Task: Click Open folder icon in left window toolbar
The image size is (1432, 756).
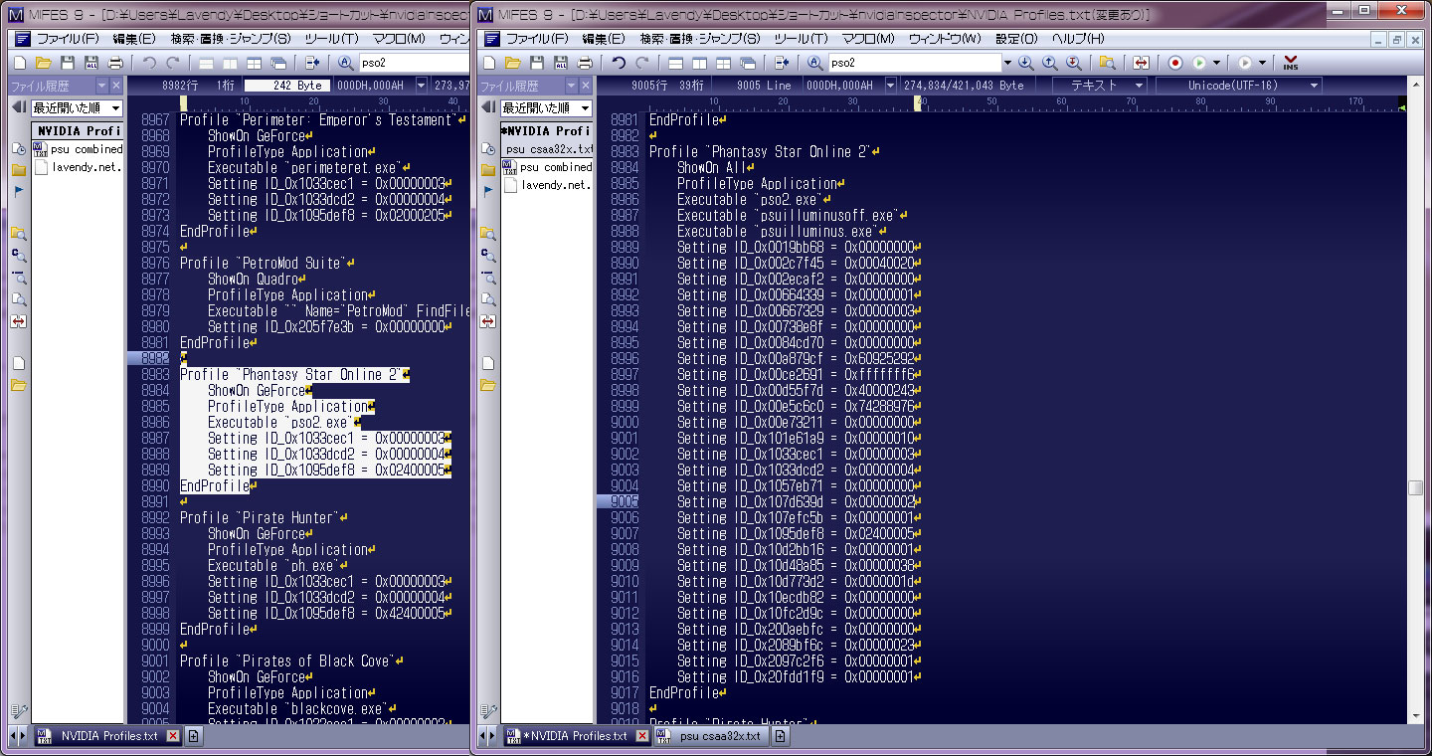Action: coord(44,63)
